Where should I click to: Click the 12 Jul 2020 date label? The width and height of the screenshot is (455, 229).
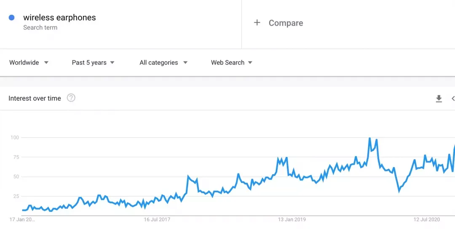point(427,219)
